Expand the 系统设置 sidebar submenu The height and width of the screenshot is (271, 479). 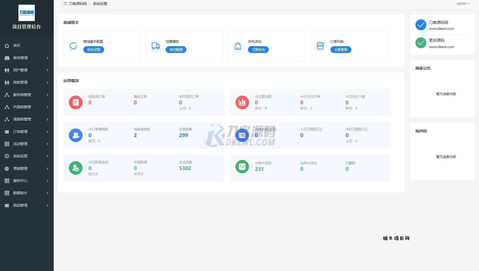pyautogui.click(x=26, y=156)
